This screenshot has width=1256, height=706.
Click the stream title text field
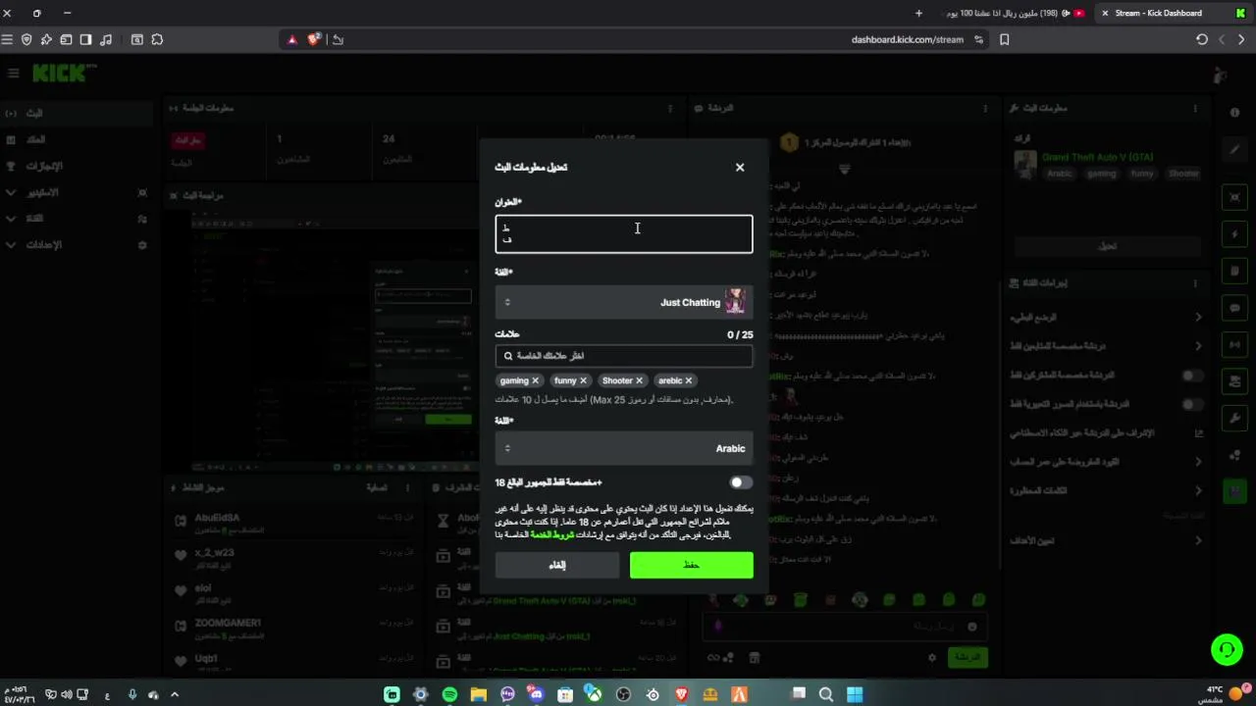point(624,234)
